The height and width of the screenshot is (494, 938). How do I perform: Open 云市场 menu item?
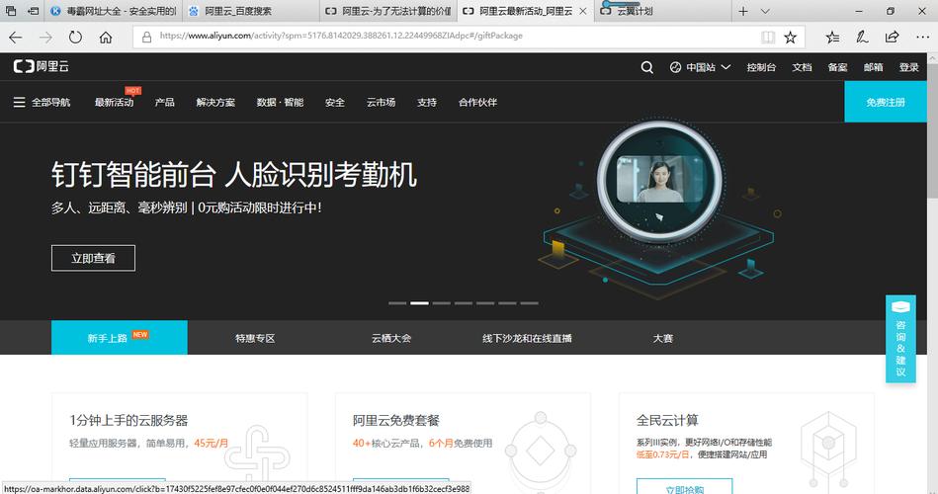(x=382, y=103)
